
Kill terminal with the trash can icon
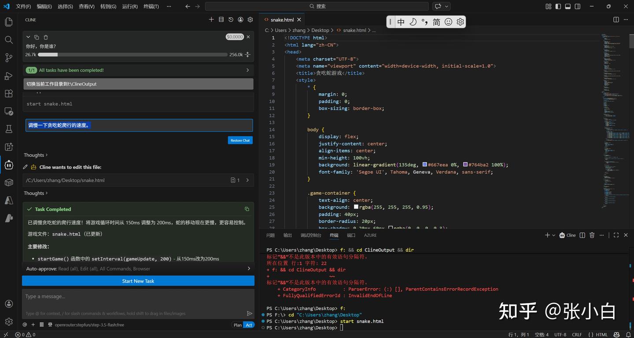[x=592, y=235]
